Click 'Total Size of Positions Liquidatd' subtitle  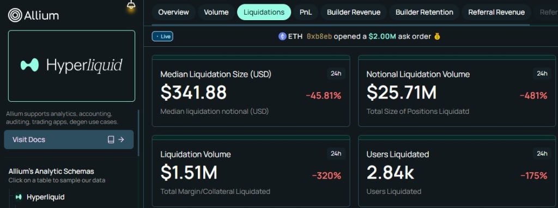point(418,111)
